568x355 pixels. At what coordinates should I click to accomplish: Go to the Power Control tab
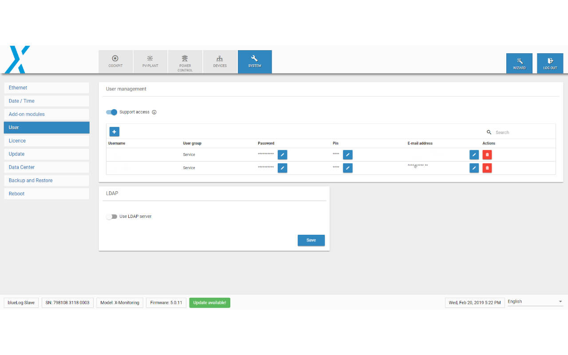(x=185, y=62)
